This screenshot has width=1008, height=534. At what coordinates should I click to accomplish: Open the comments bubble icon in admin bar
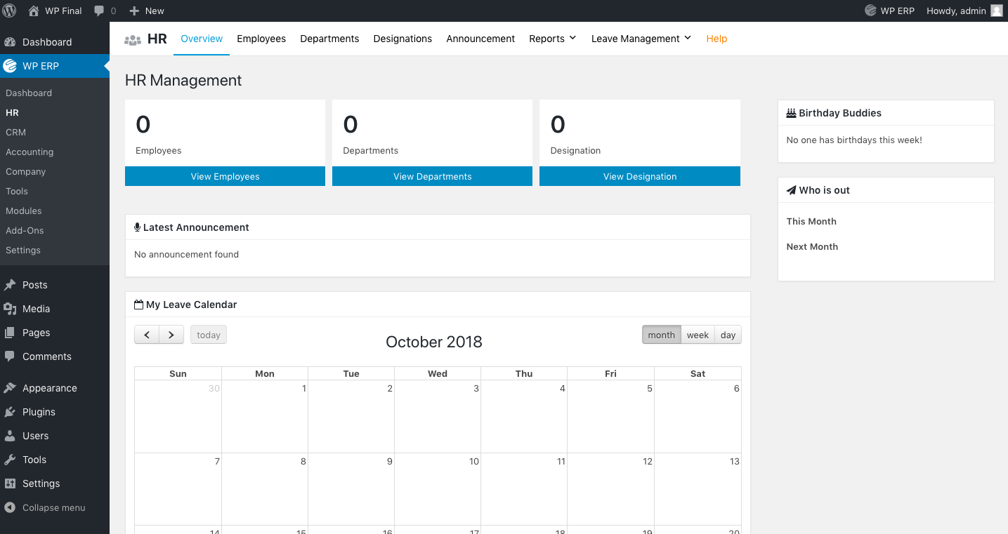point(98,11)
